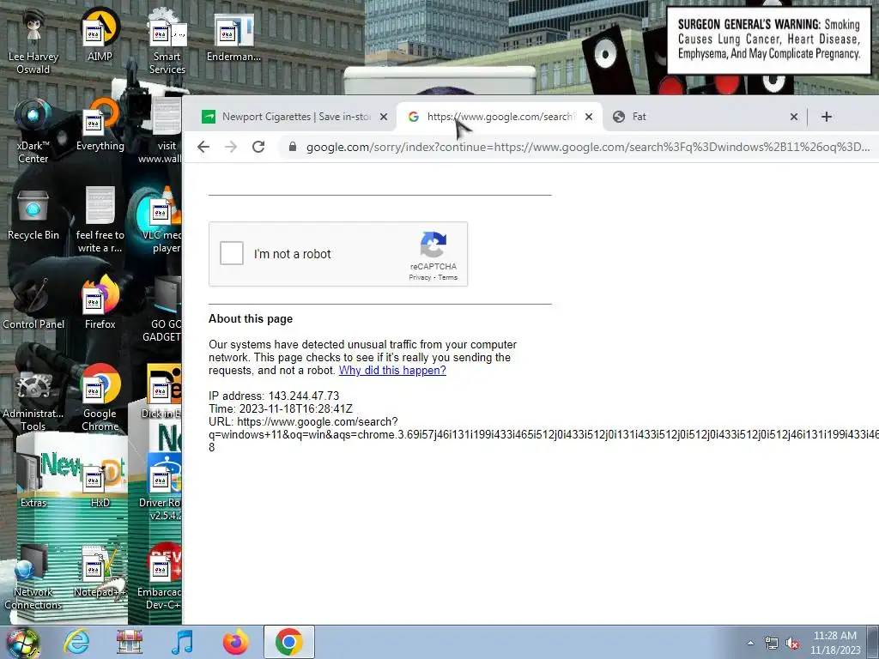Open Control Panel desktop icon
Image resolution: width=879 pixels, height=659 pixels.
(x=33, y=304)
